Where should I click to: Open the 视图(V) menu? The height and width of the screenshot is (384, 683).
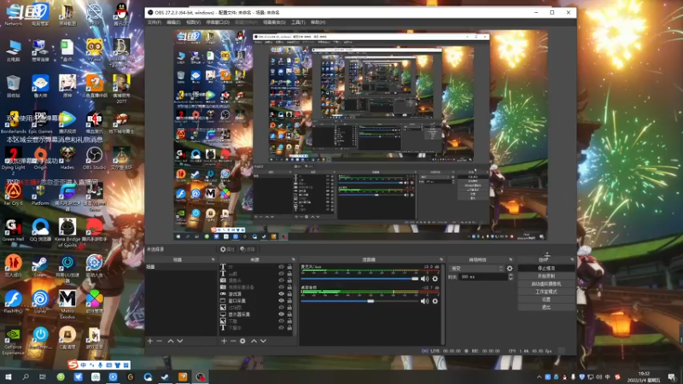click(194, 22)
